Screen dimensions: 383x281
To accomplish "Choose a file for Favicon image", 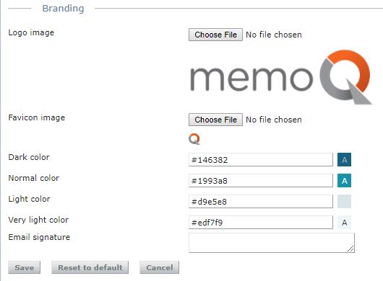I will pyautogui.click(x=215, y=120).
